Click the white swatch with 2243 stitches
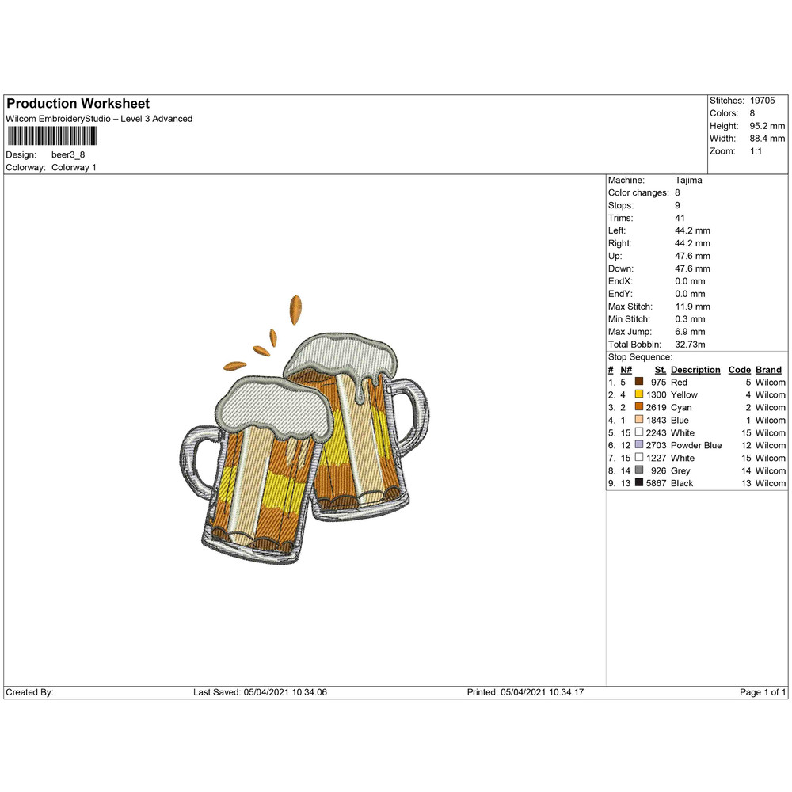 pyautogui.click(x=638, y=432)
